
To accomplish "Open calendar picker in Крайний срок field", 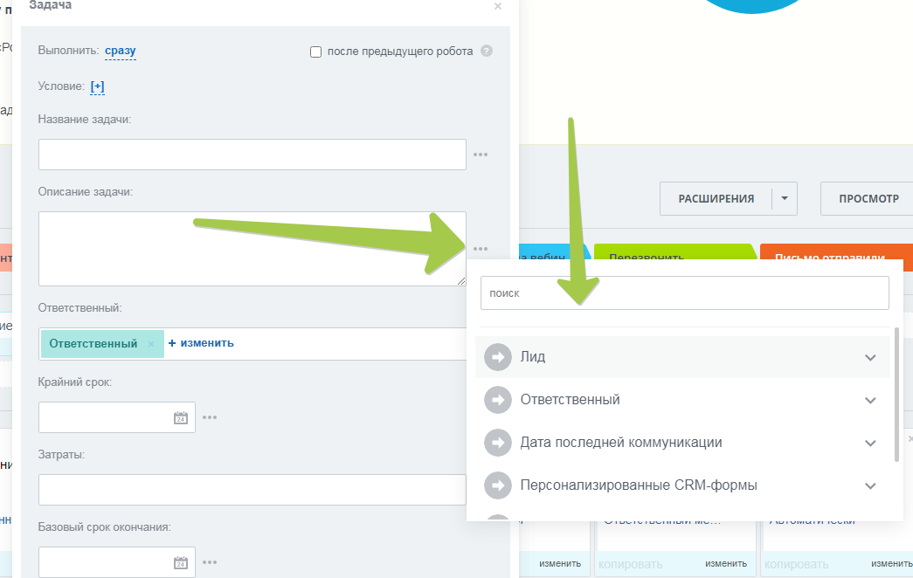I will pos(181,417).
